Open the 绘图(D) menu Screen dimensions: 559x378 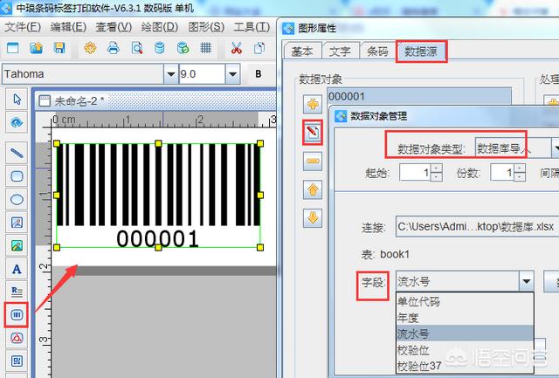pos(159,27)
